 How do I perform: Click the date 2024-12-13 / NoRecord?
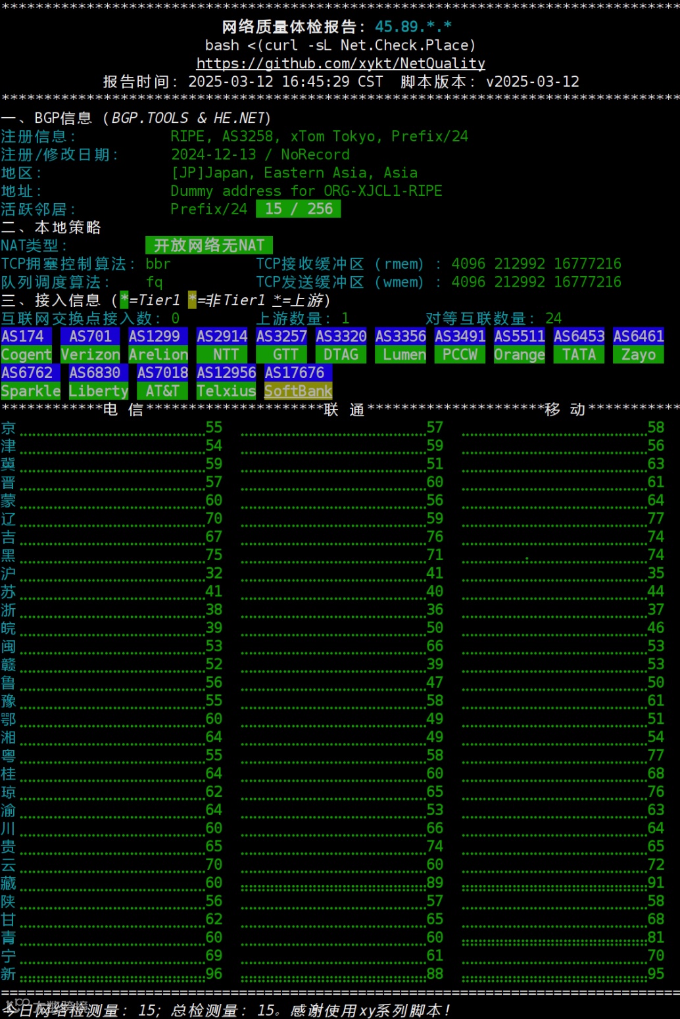pyautogui.click(x=260, y=154)
